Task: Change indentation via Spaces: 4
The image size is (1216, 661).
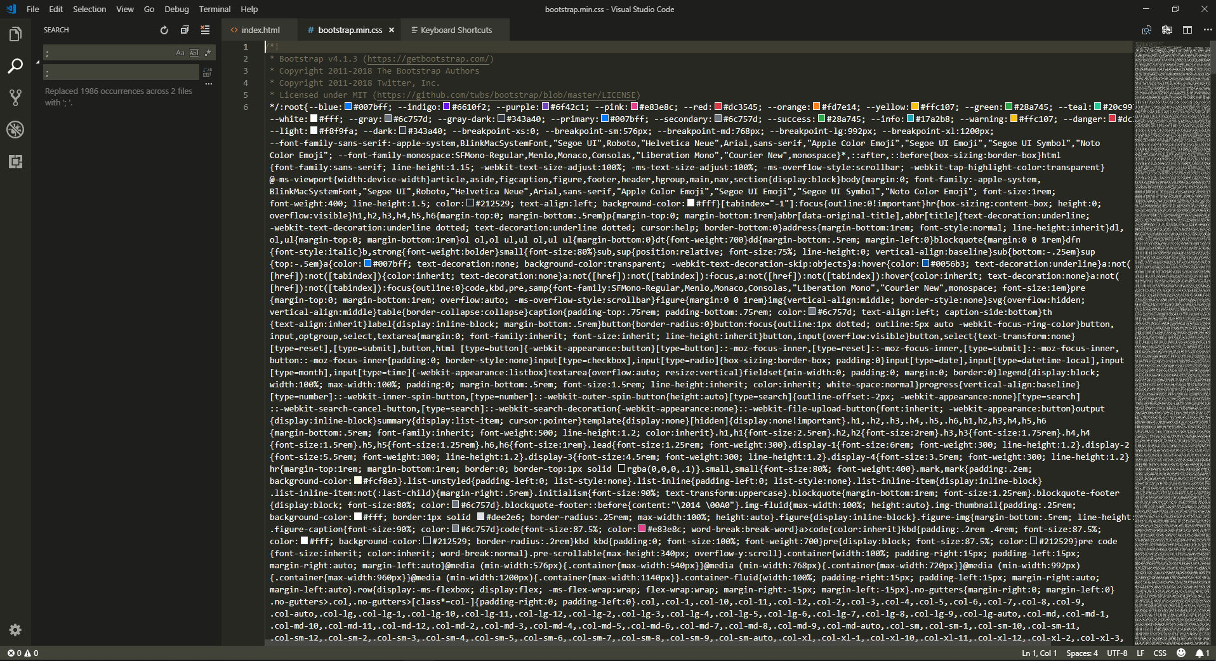Action: coord(1082,653)
